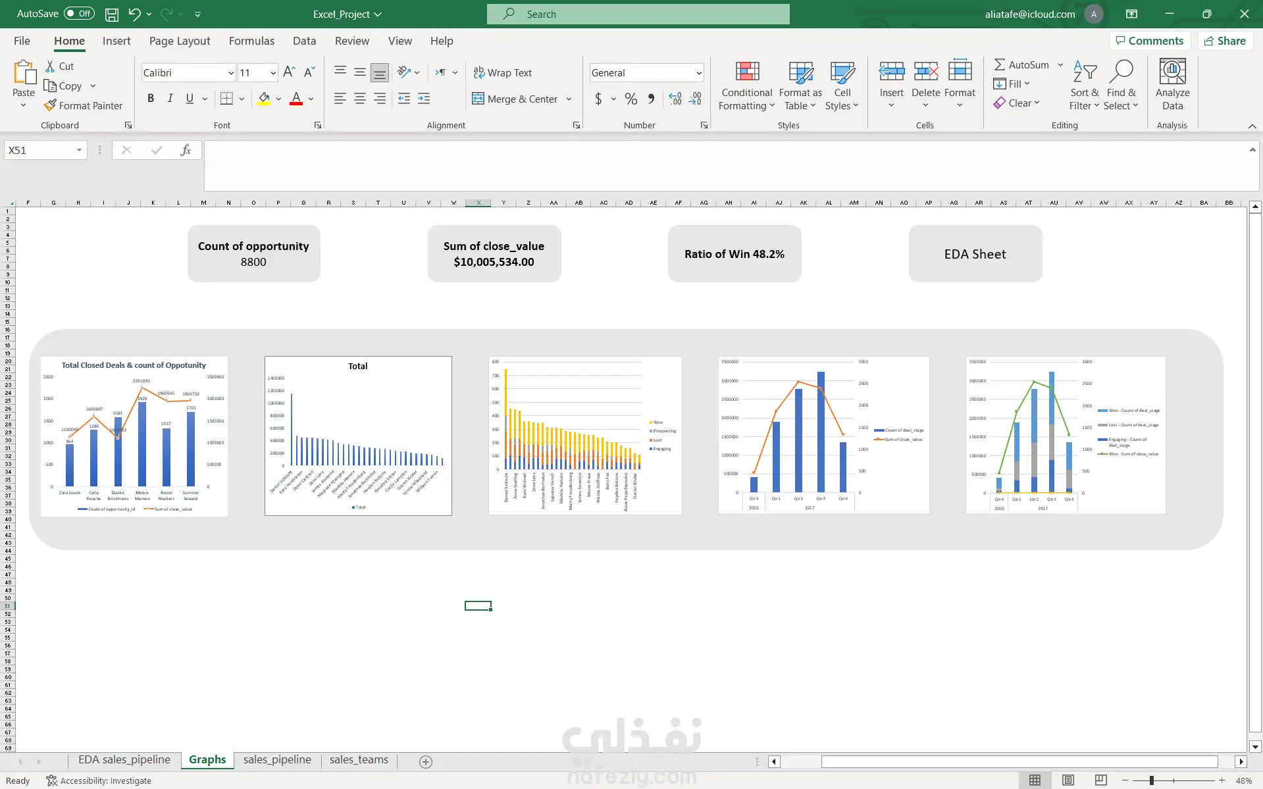This screenshot has width=1263, height=789.
Task: Click the zoom slider handle
Action: coord(1151,780)
